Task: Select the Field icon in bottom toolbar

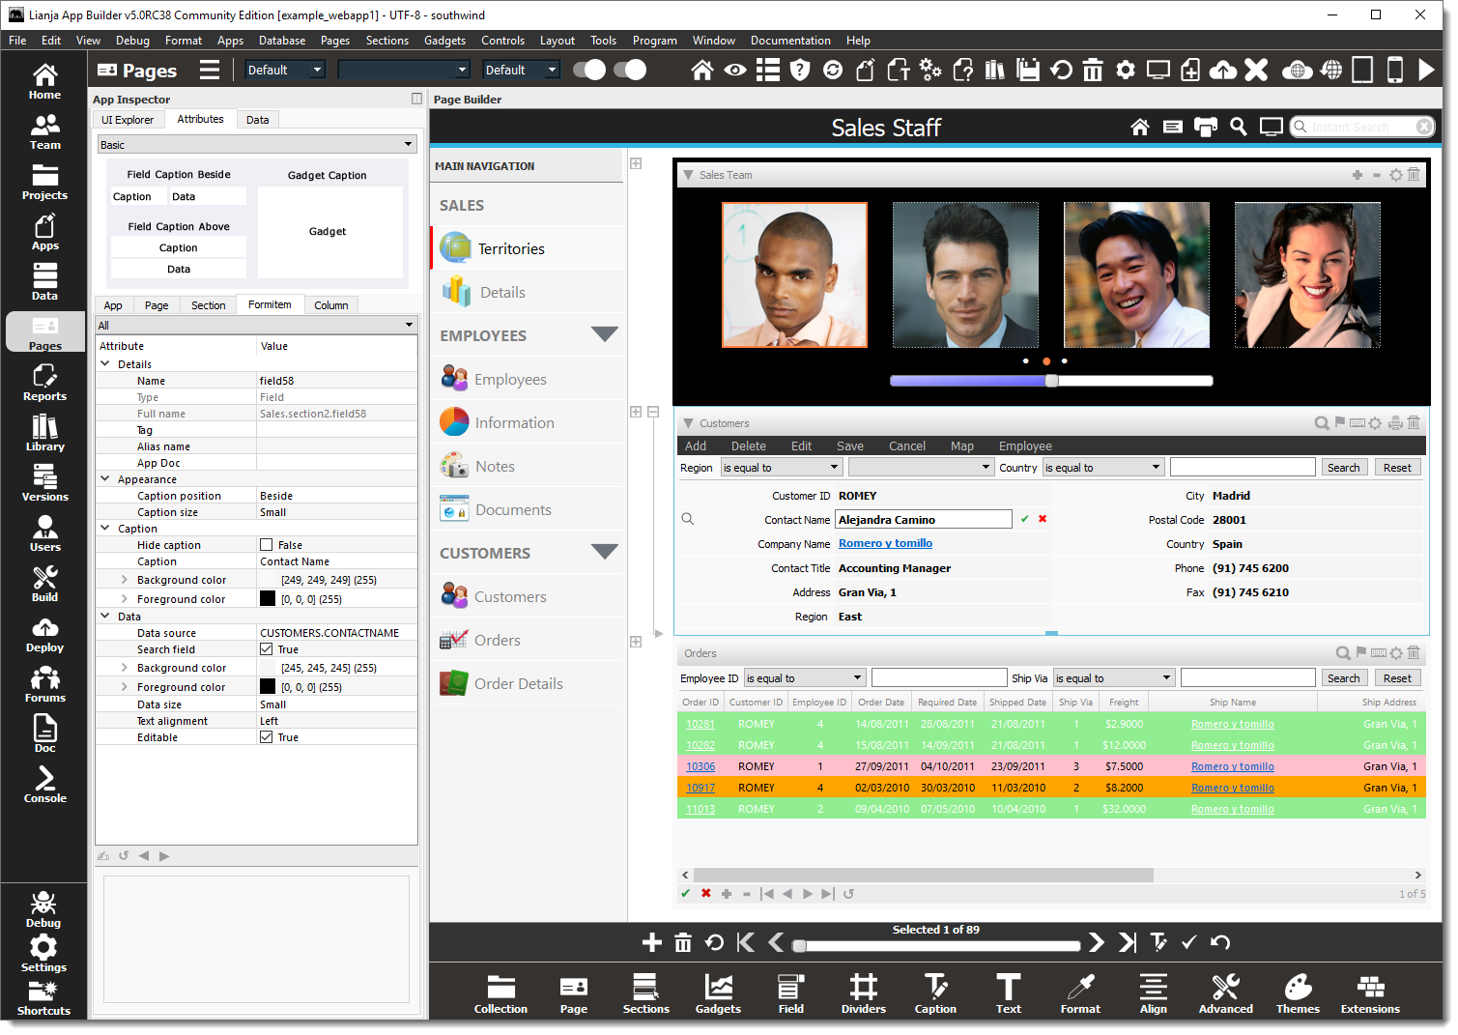Action: point(790,992)
